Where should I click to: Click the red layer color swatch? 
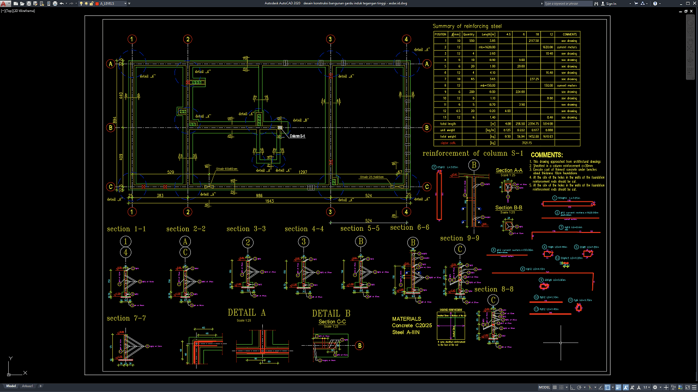[x=97, y=3]
